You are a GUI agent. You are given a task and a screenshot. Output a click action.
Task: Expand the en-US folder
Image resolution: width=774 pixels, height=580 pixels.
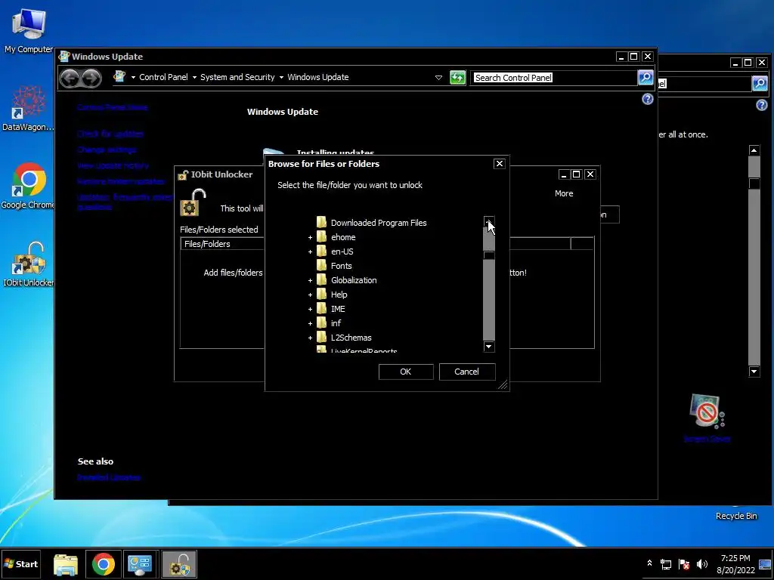point(310,252)
